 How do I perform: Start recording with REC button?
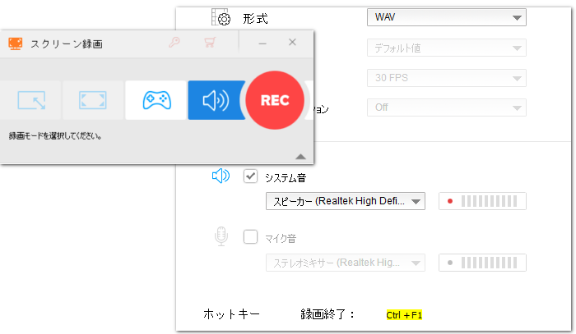point(275,100)
